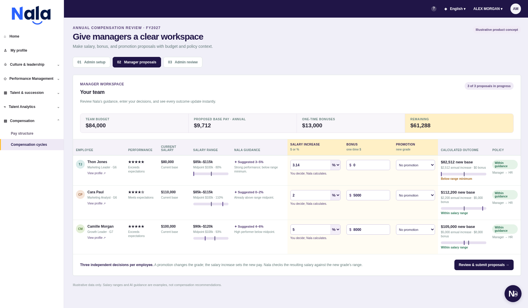Click Thon Jones's salary increase field 3.14
The height and width of the screenshot is (308, 528).
(x=311, y=165)
